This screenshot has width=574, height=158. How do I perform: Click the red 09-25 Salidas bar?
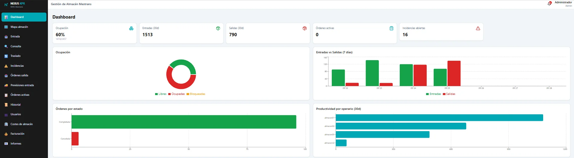tap(454, 73)
